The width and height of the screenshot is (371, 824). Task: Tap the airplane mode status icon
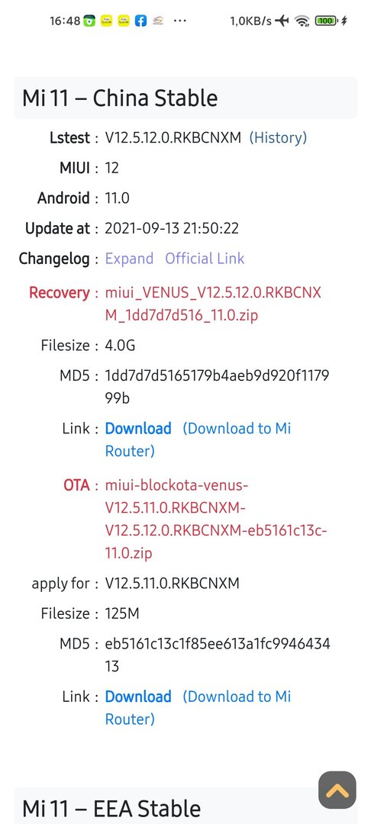282,21
